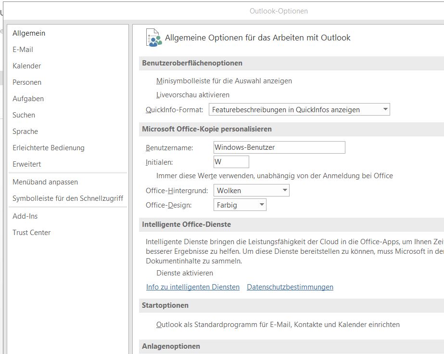Viewport: 444px width, 354px height.
Task: Toggle Outlook als Standardprogramm option
Action: [x=278, y=325]
